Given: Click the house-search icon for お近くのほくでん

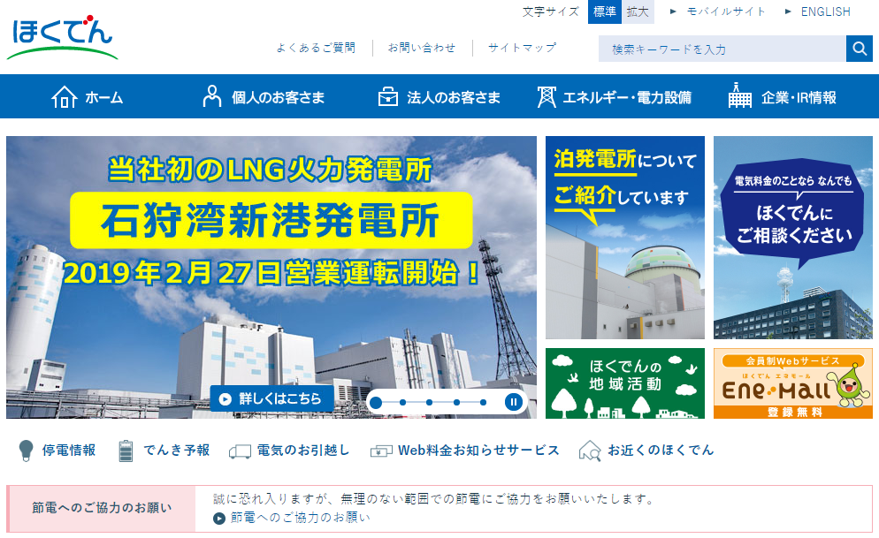Looking at the screenshot, I should coord(590,451).
